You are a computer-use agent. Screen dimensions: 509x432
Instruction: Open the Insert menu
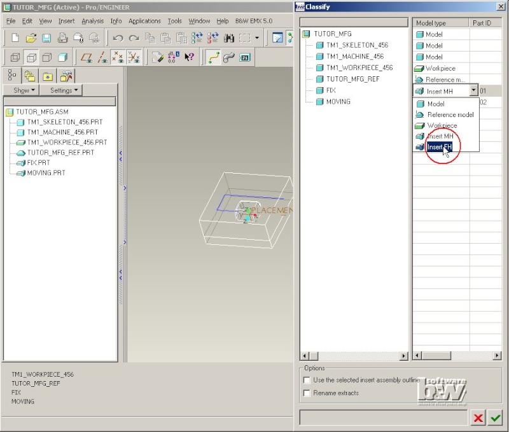[x=67, y=21]
